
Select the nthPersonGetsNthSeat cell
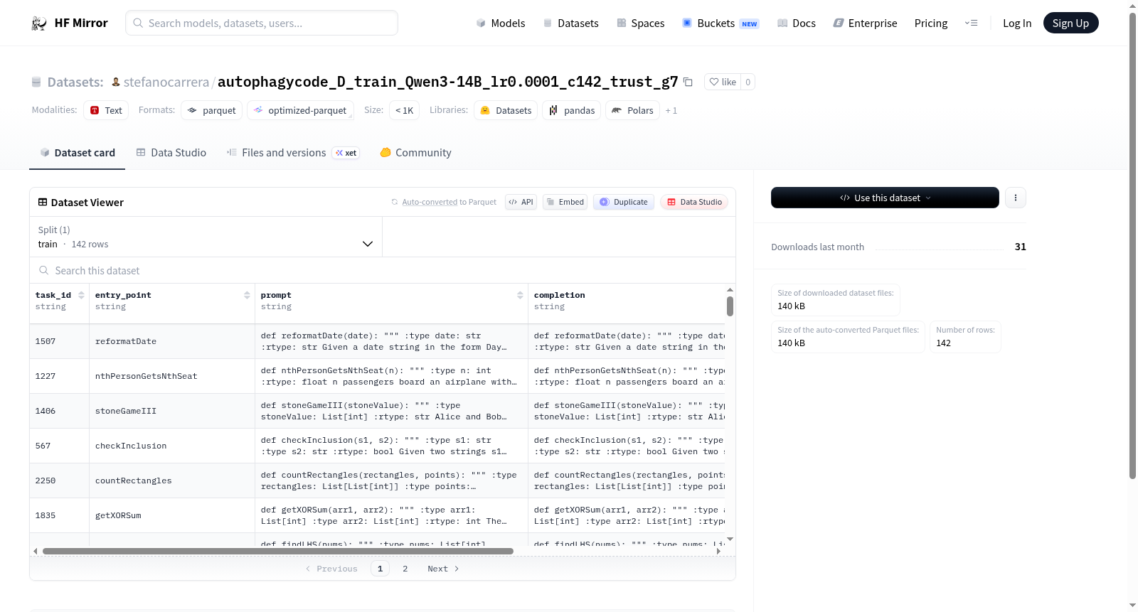[172, 376]
